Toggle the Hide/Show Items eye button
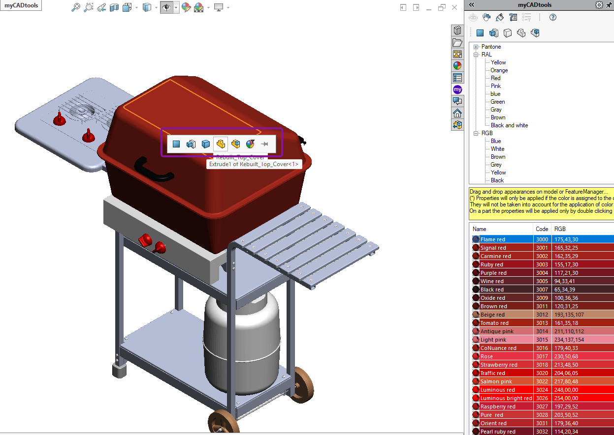 [x=166, y=7]
